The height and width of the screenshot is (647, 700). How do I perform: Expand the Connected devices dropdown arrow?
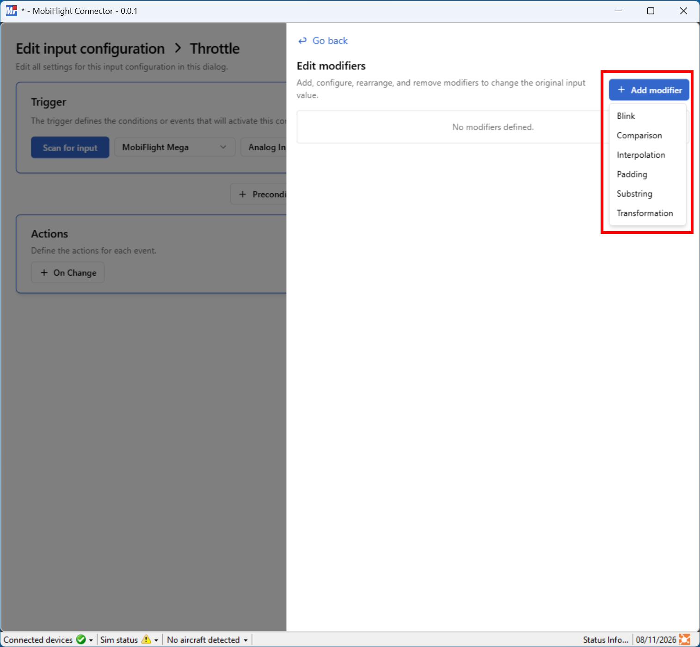click(x=91, y=640)
